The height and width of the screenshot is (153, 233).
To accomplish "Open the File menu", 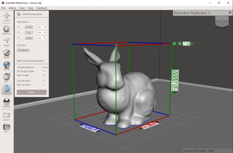I will pyautogui.click(x=3, y=8).
